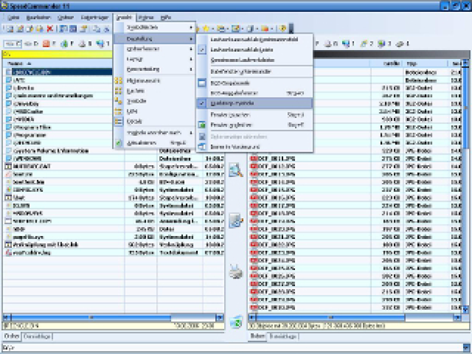Switch to Ordner tab under right panel
This screenshot has height=354, width=472.
[x=257, y=336]
